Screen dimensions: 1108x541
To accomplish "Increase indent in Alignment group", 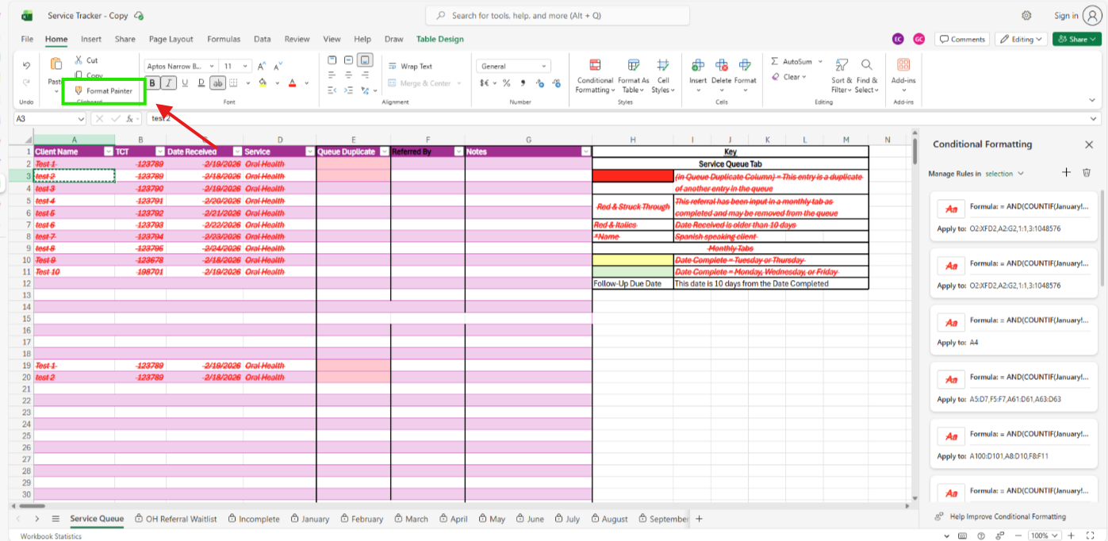I will tap(348, 90).
